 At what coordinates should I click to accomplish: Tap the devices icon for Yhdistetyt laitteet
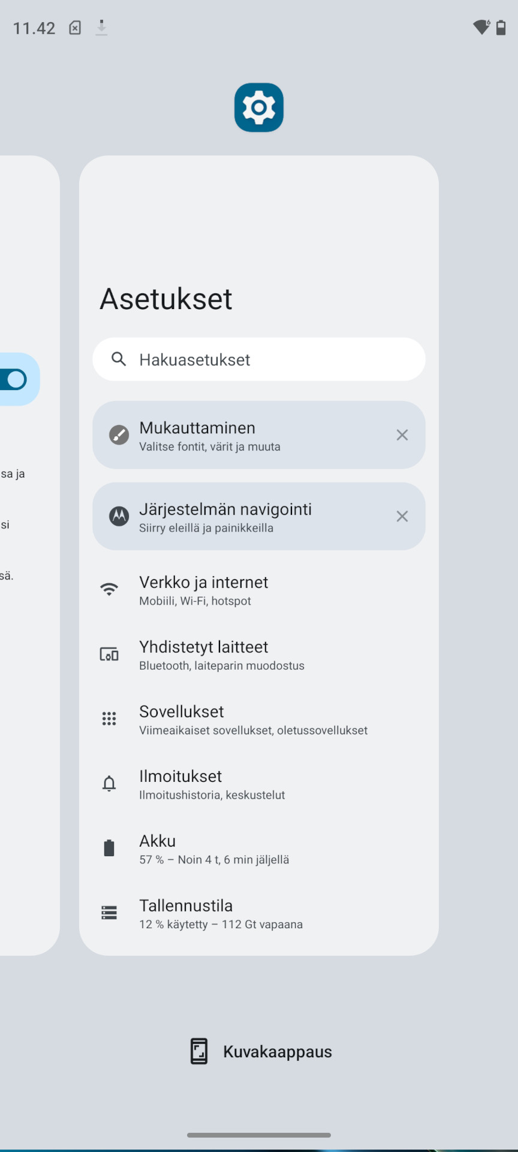click(109, 654)
